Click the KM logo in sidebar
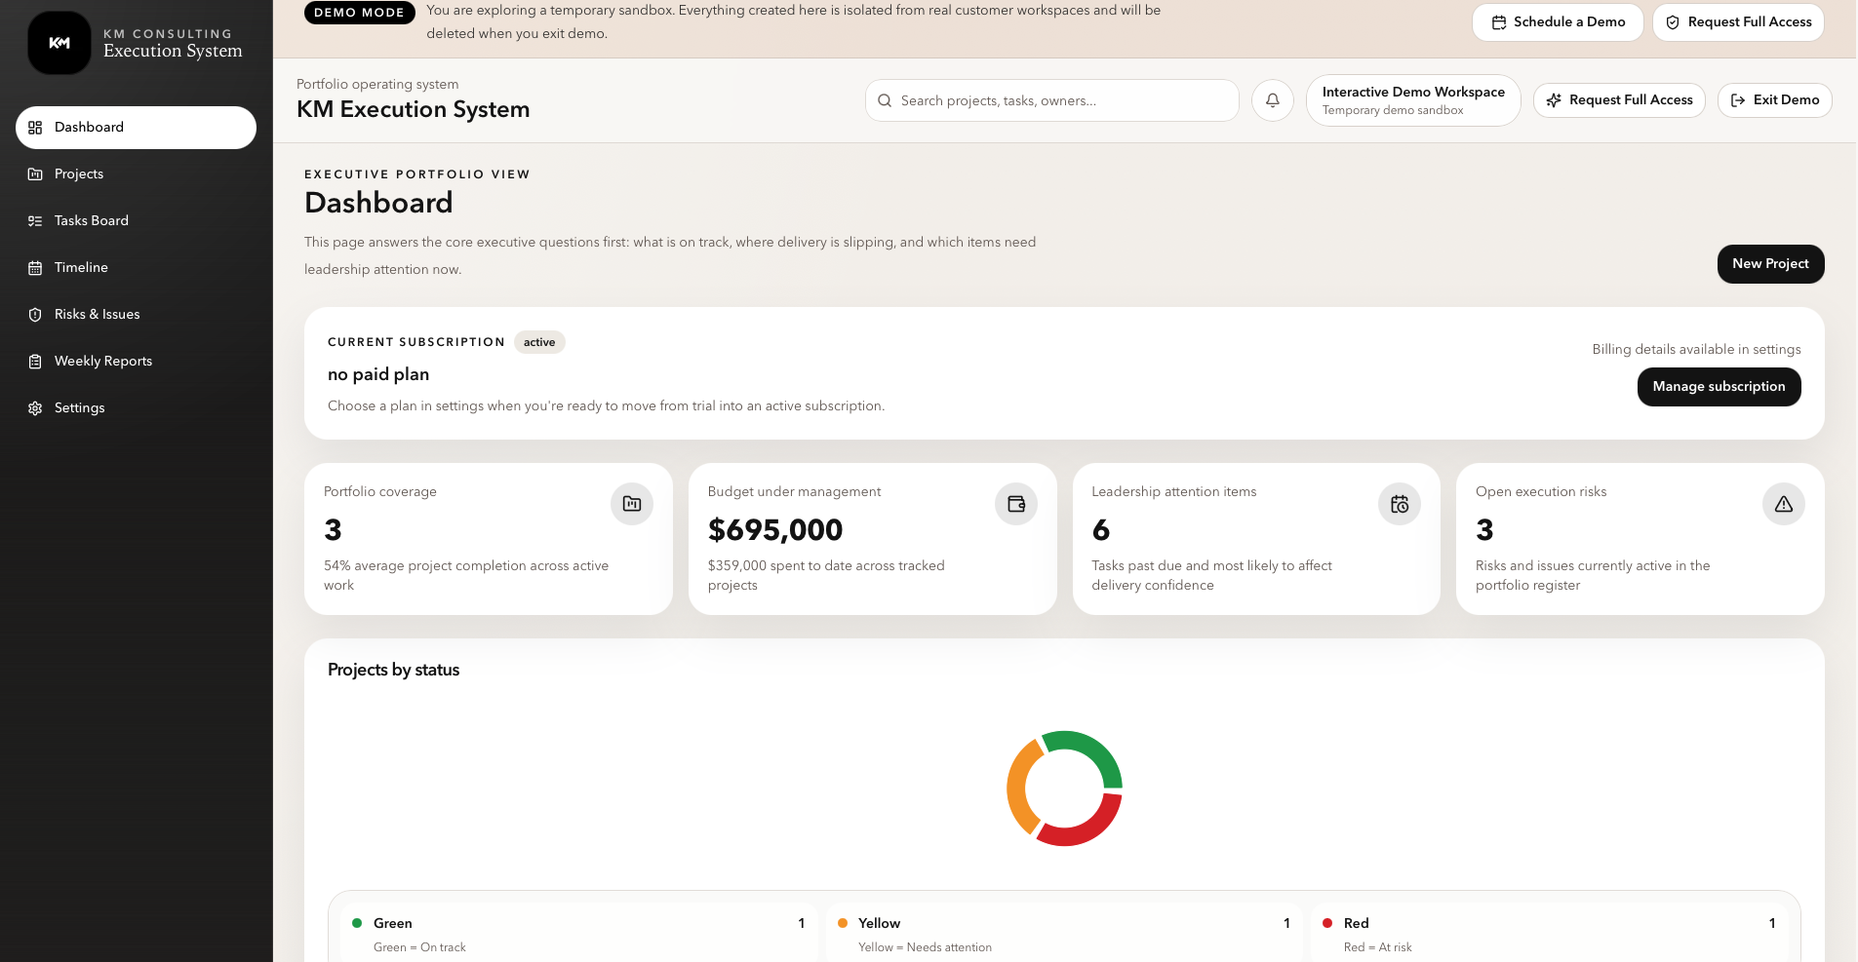This screenshot has width=1858, height=962. [59, 43]
